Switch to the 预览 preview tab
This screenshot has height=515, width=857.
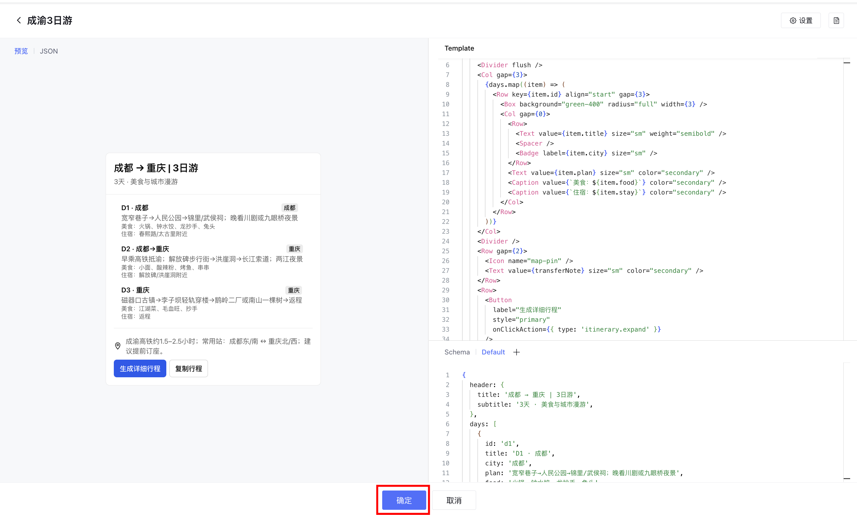(21, 51)
